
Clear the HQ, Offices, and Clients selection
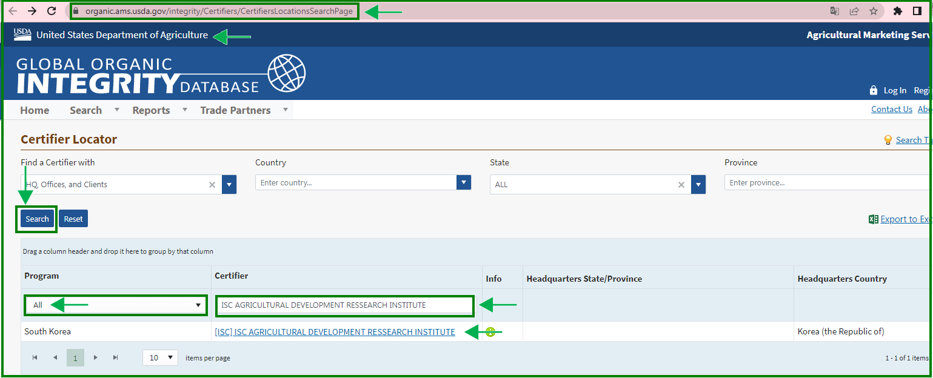pyautogui.click(x=212, y=185)
